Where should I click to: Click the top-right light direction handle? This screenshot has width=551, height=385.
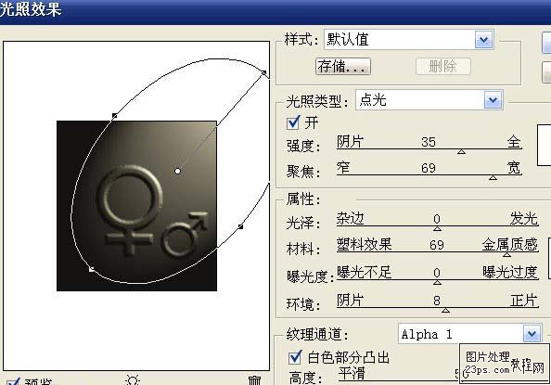tap(263, 72)
